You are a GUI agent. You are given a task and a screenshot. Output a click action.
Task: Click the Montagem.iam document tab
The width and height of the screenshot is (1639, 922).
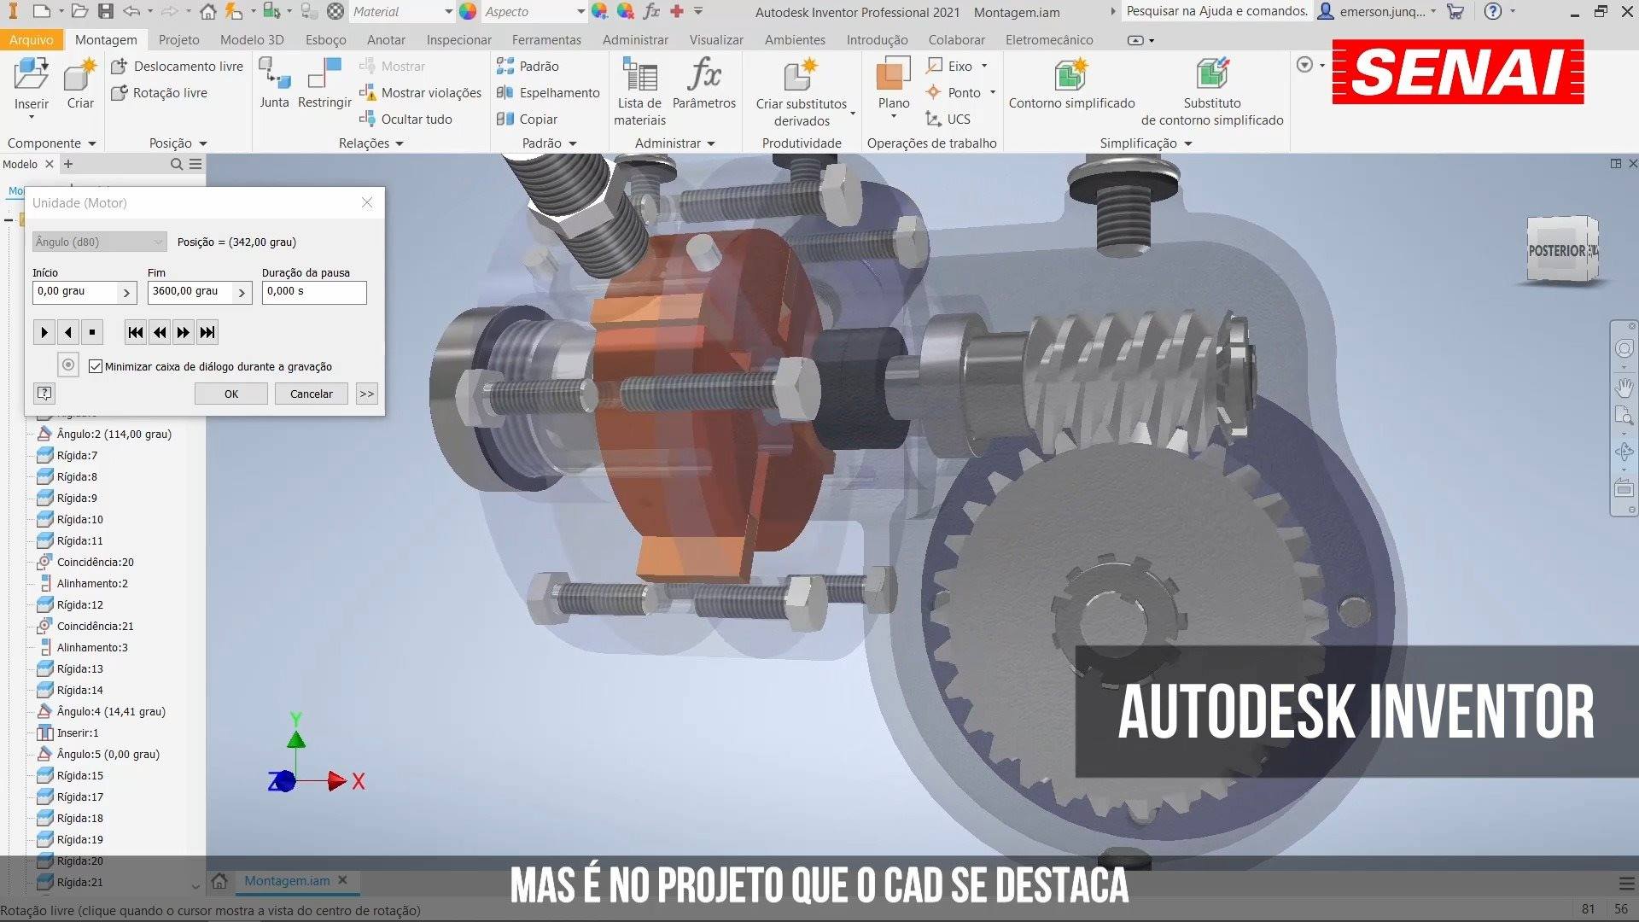287,880
